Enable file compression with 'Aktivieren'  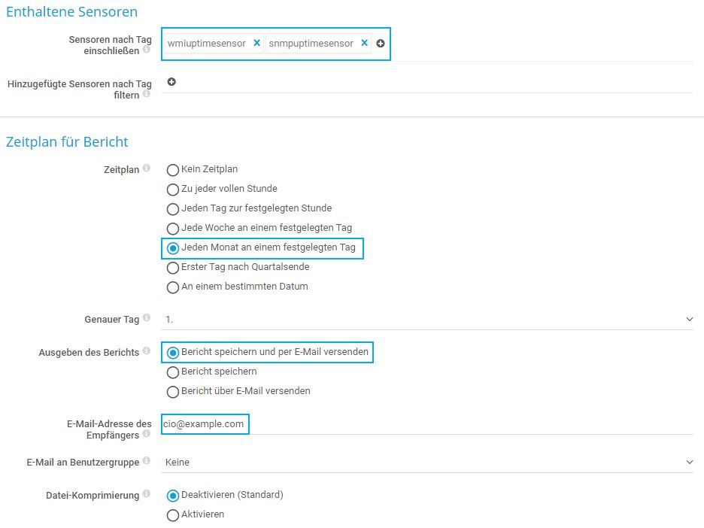(x=173, y=515)
